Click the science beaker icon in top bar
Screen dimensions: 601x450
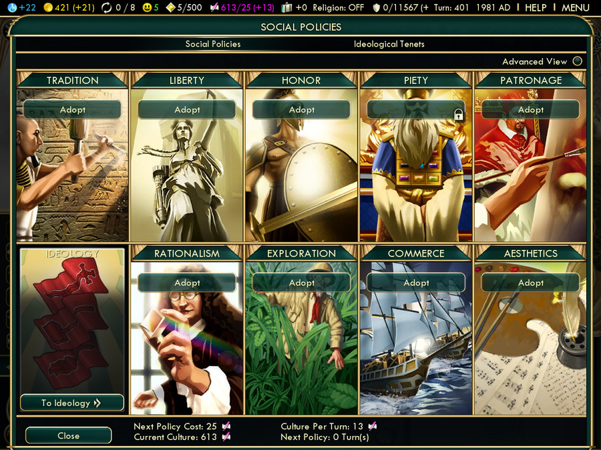12,7
